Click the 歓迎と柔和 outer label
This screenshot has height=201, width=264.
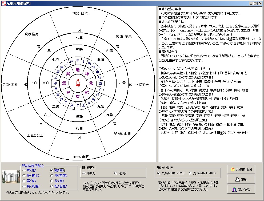tap(122, 133)
